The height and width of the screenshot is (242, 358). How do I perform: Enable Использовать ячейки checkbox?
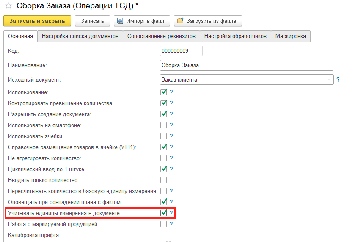click(x=163, y=136)
